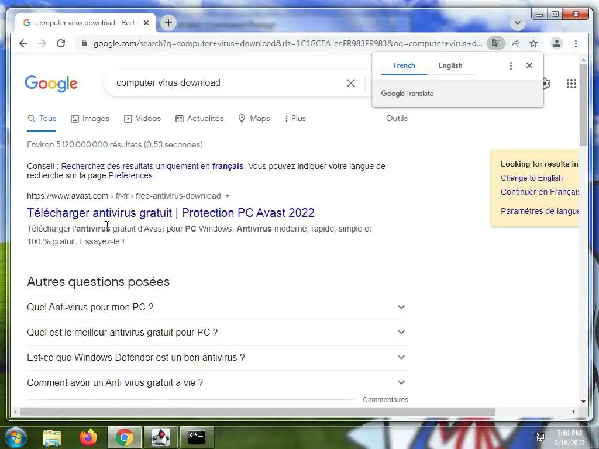Toggle the Google Translate icon in address bar
The width and height of the screenshot is (599, 449).
496,43
